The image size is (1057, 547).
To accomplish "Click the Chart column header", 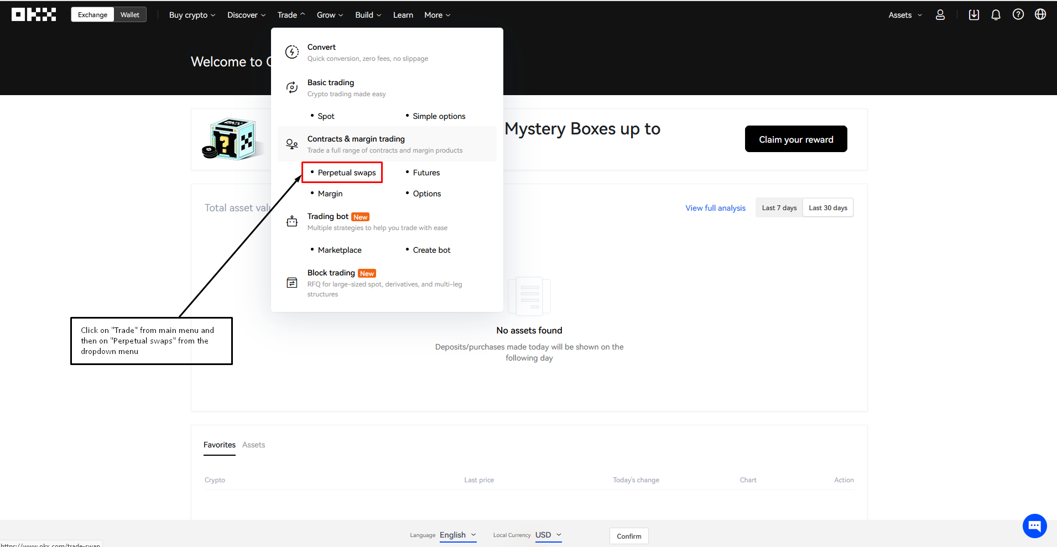I will [748, 480].
